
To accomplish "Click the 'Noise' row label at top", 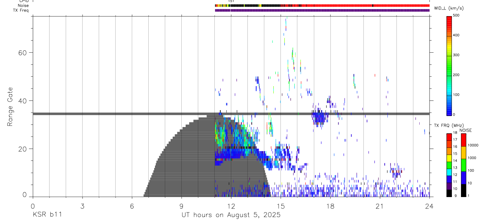I will (24, 6).
